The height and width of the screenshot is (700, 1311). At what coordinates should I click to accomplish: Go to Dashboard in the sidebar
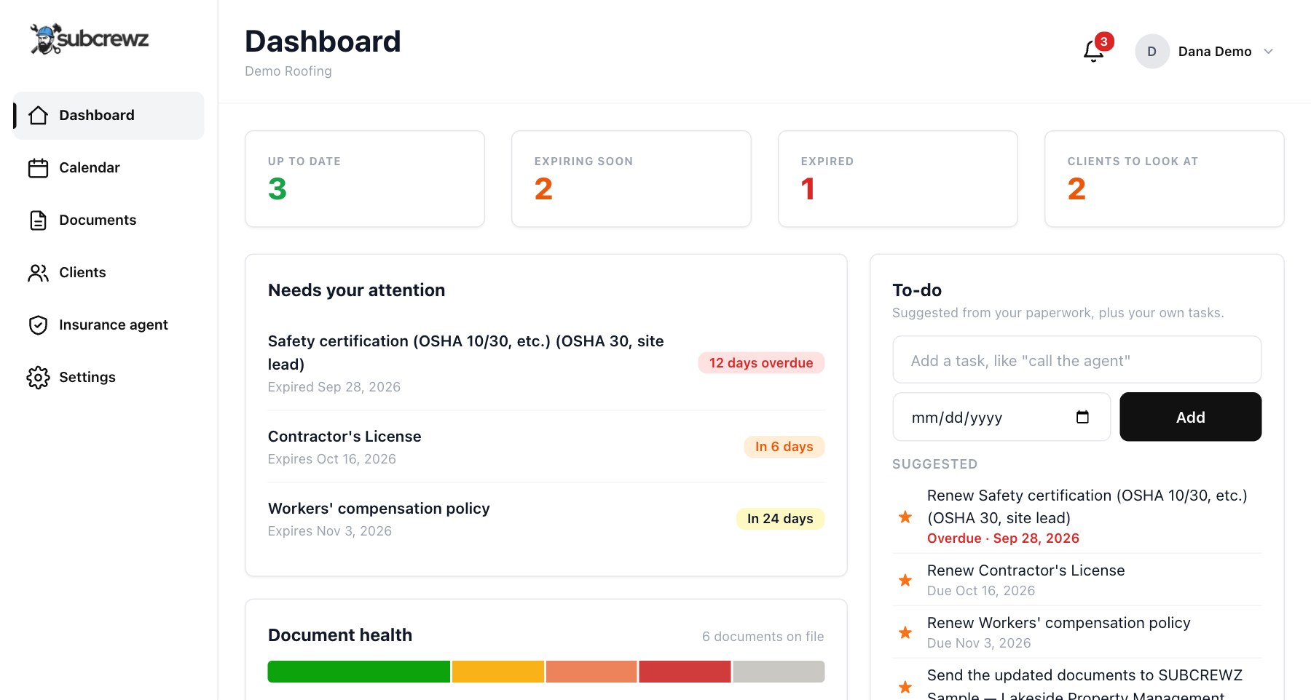pyautogui.click(x=109, y=116)
